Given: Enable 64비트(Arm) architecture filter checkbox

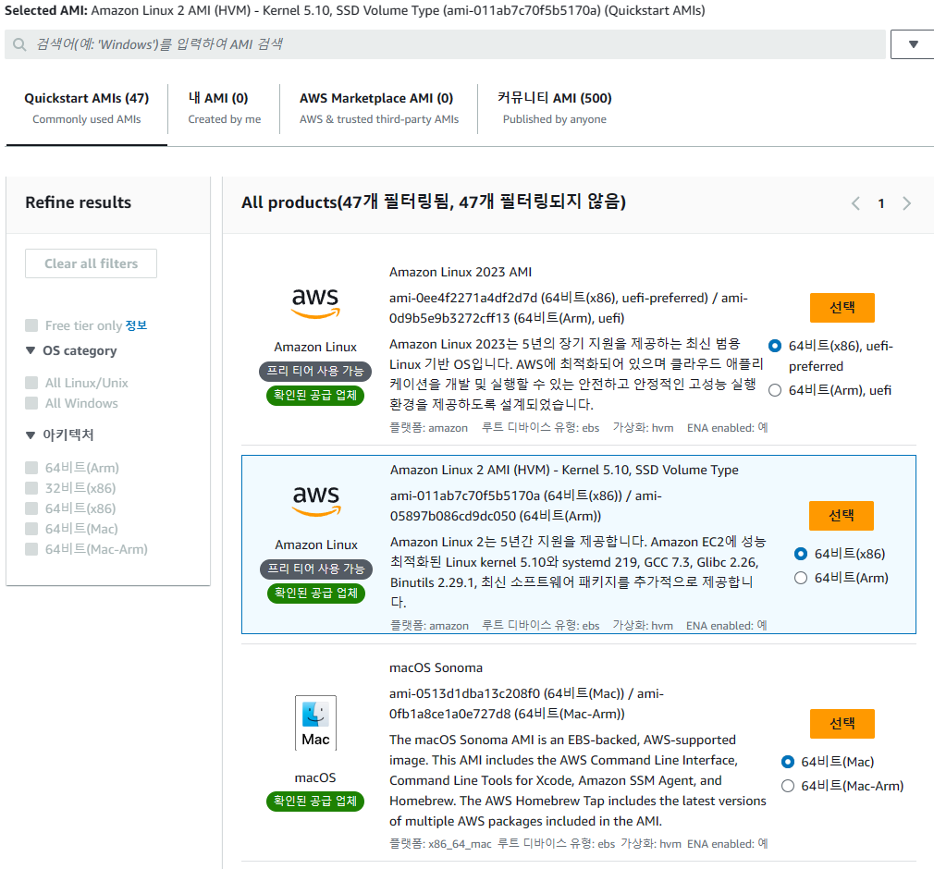Looking at the screenshot, I should pos(31,468).
